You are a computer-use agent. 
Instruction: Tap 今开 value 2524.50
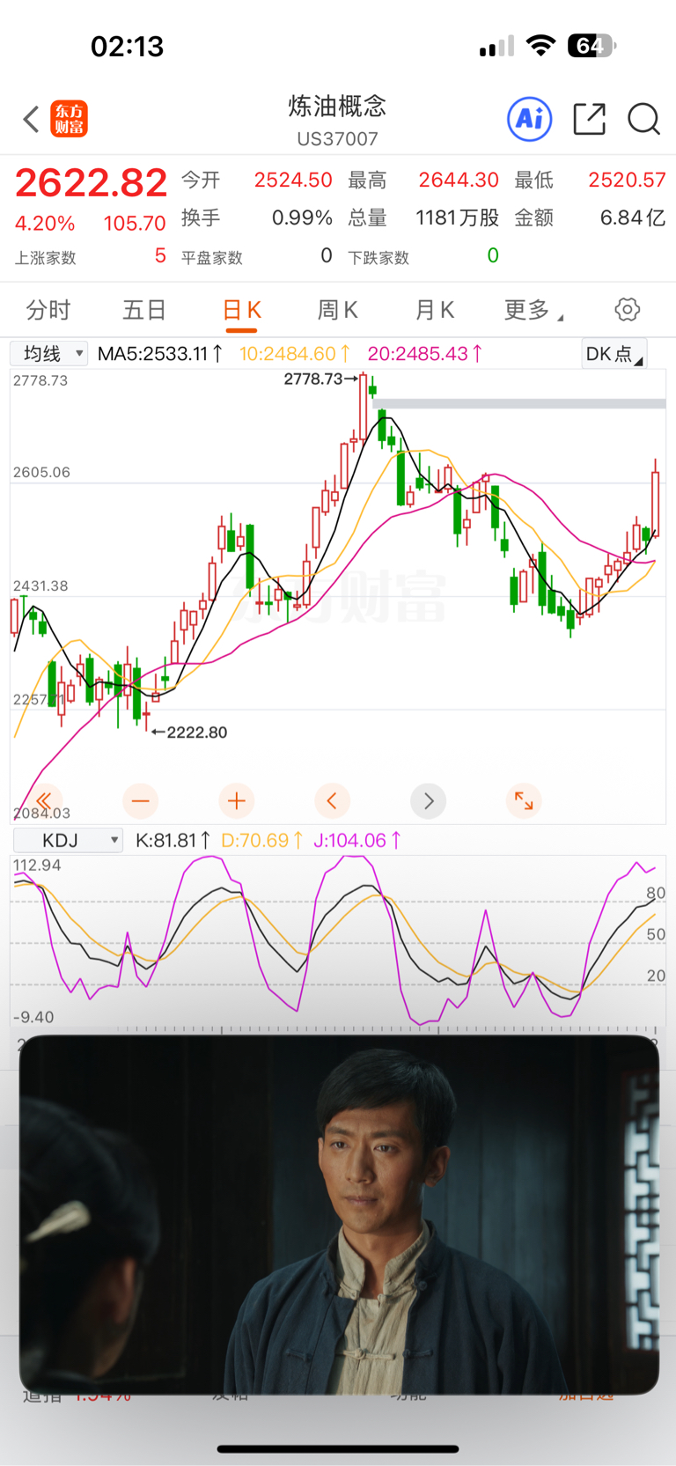coord(293,180)
